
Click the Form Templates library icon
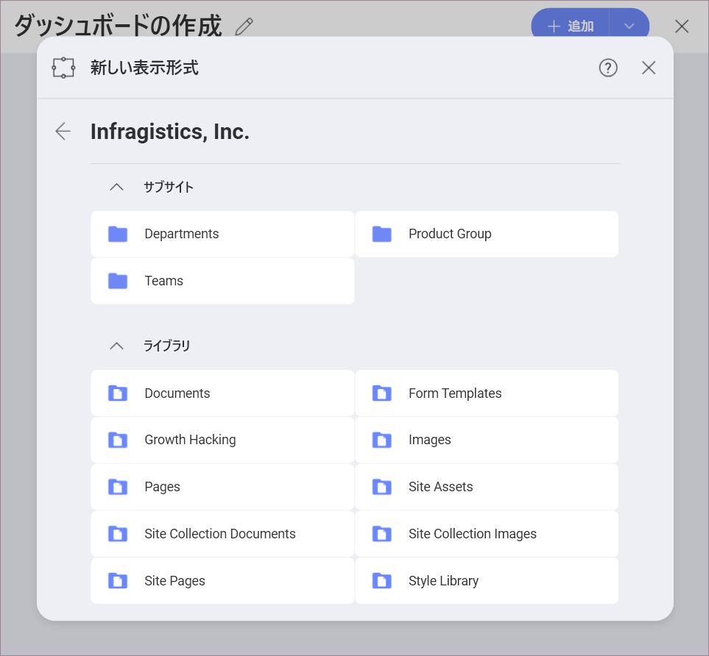point(381,393)
